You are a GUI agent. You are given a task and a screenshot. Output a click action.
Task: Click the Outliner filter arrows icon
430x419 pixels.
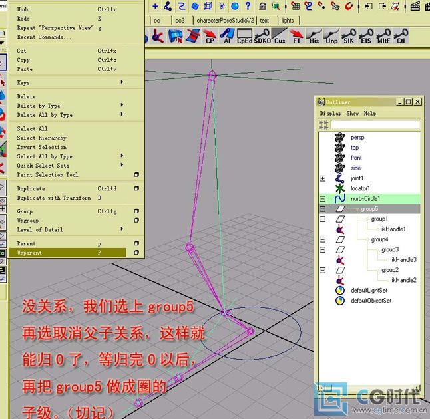[x=323, y=125]
